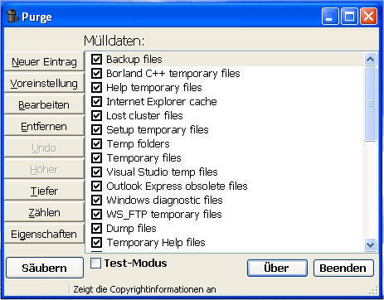Quit with the Beenden button
This screenshot has width=384, height=300.
pos(343,268)
